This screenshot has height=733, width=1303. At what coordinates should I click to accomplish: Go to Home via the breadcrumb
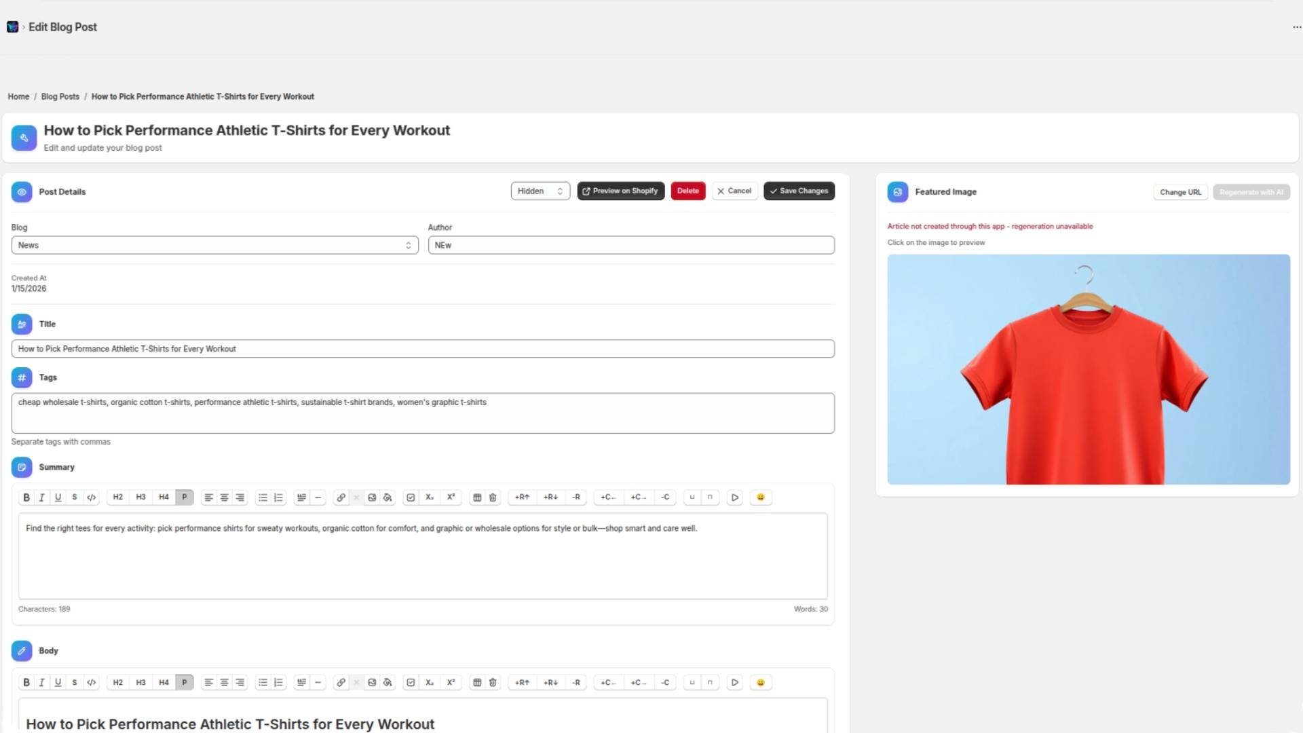(x=18, y=96)
